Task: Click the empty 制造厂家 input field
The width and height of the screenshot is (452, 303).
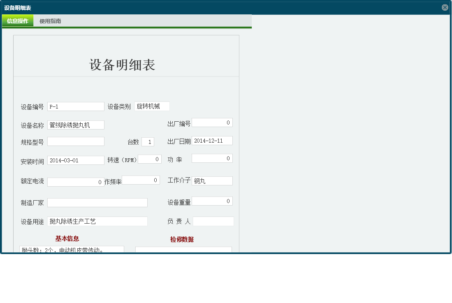Action: click(97, 202)
